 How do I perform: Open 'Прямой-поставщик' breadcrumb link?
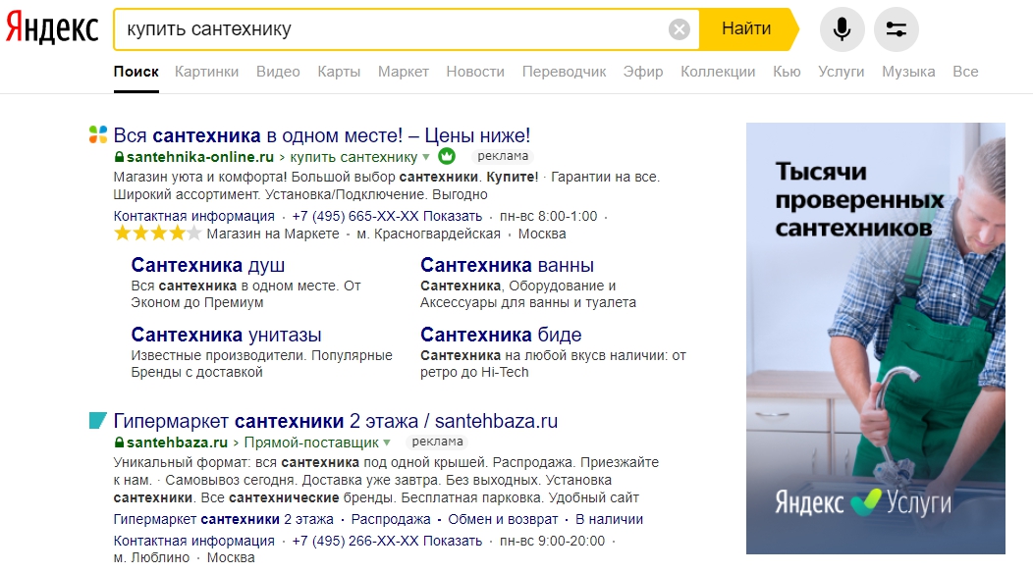tap(311, 443)
